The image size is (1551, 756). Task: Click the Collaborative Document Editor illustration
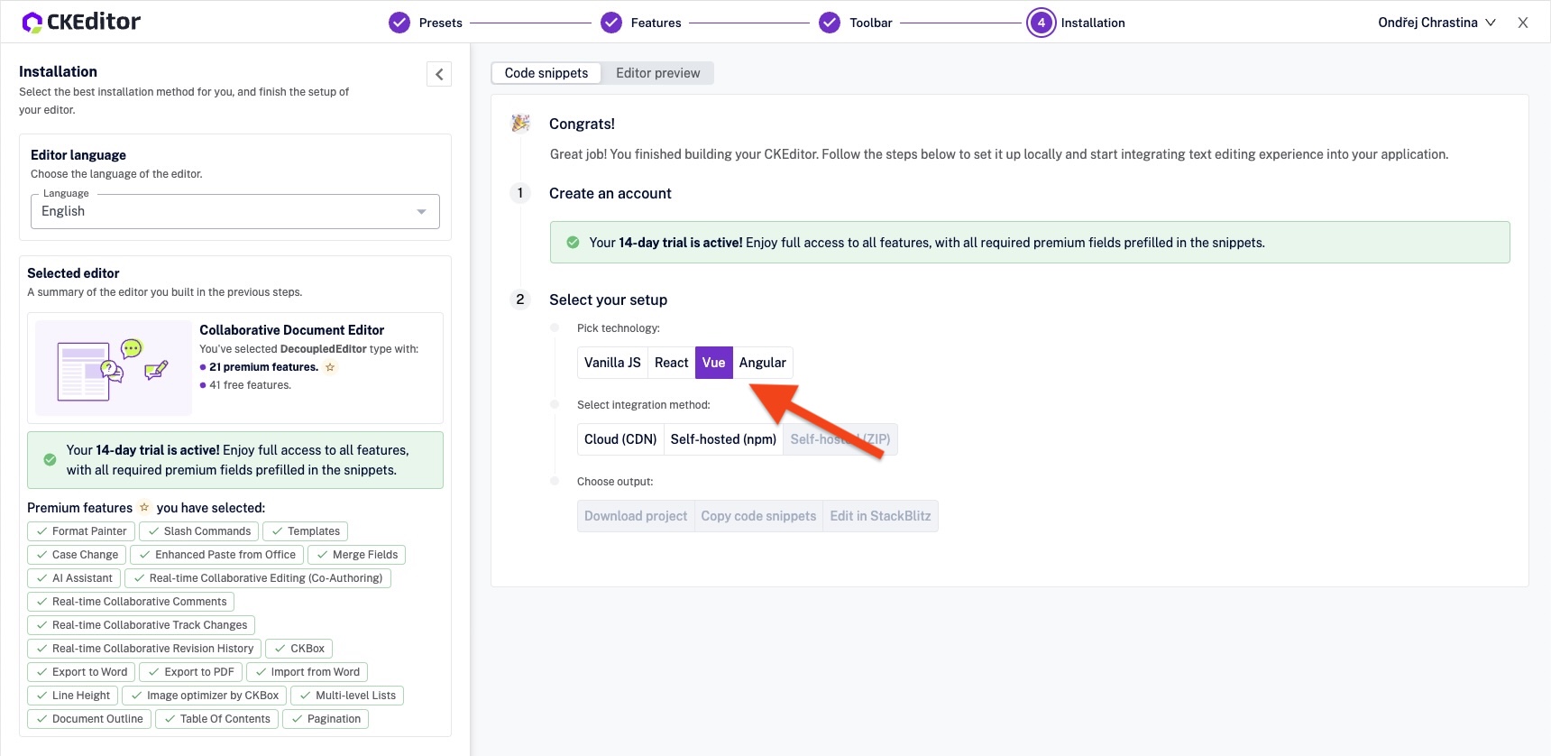tap(114, 368)
